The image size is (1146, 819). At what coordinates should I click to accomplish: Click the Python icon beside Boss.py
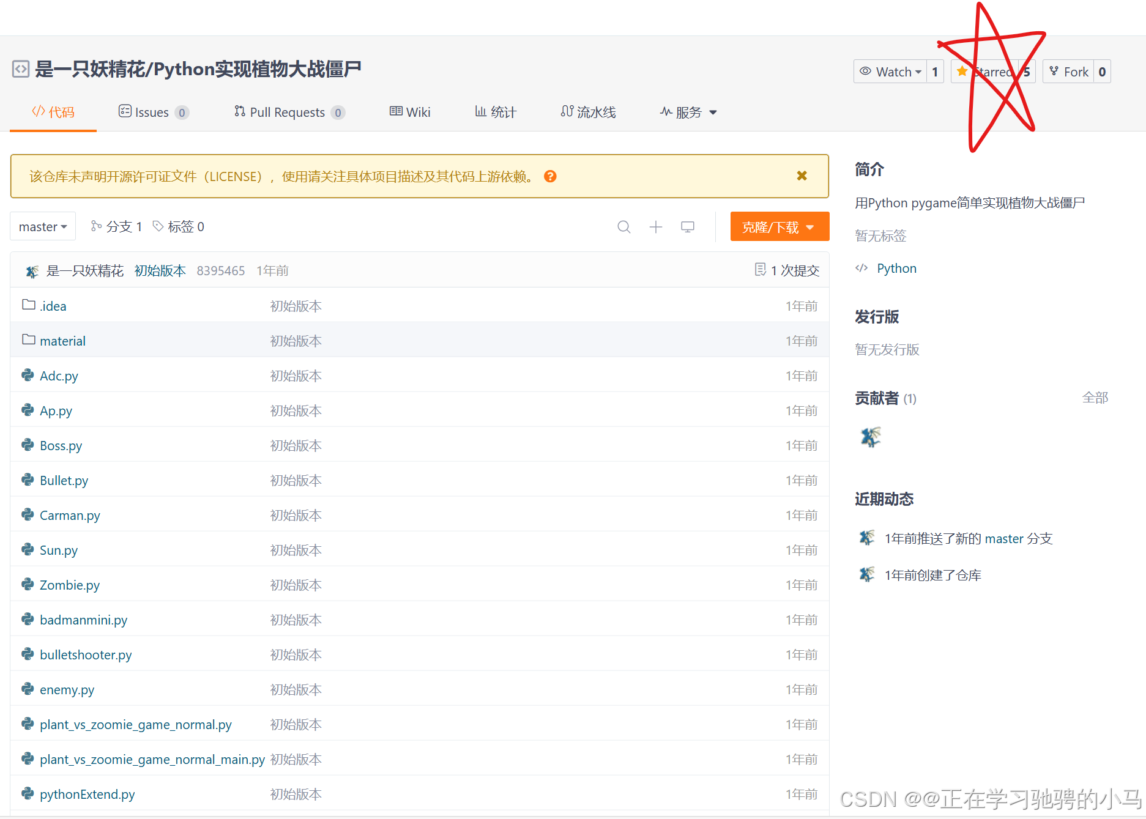(x=28, y=445)
